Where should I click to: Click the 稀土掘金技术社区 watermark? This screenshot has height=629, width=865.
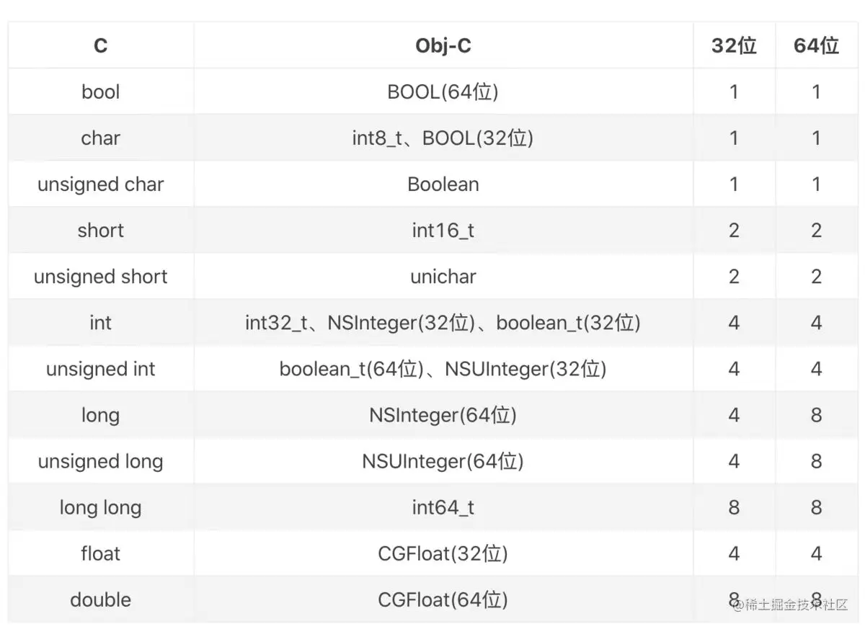coord(790,605)
